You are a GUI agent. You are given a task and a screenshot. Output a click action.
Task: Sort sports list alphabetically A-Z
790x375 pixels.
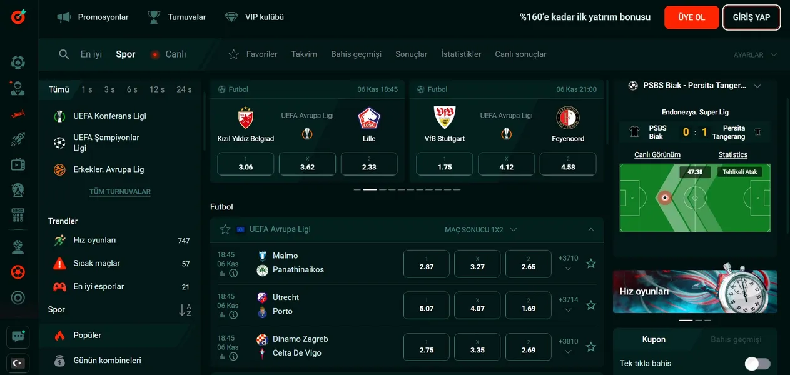[185, 310]
